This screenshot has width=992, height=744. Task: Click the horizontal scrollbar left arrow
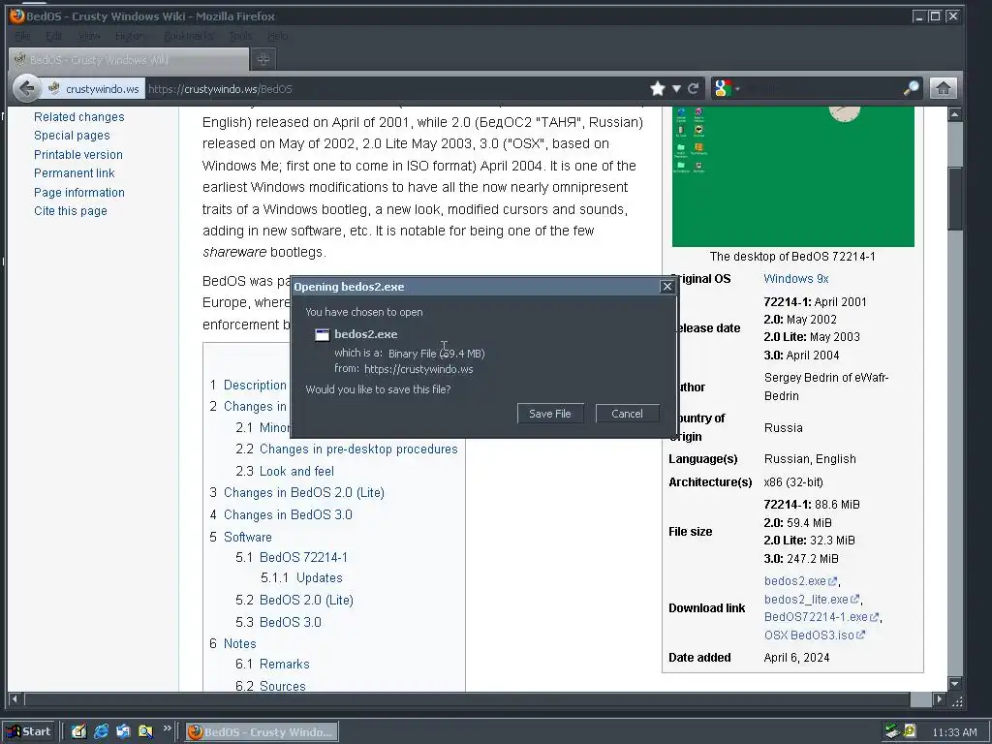(15, 699)
